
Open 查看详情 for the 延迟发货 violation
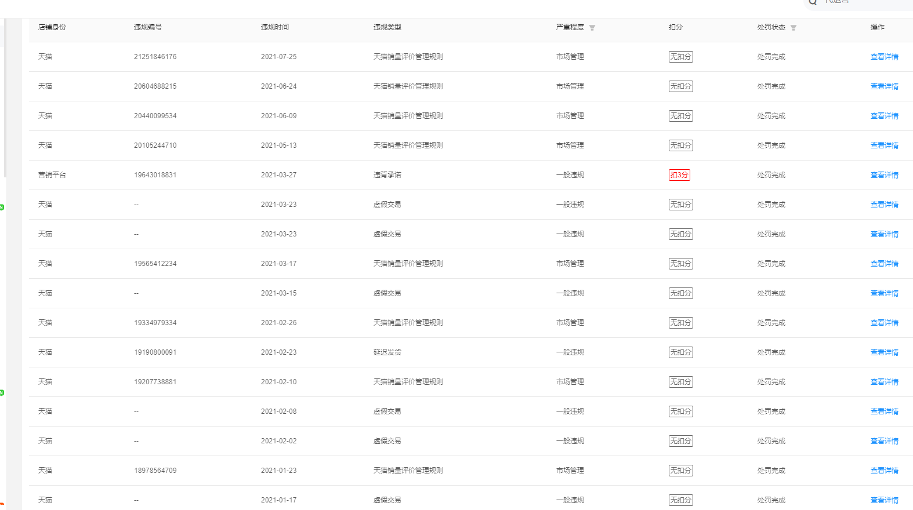pyautogui.click(x=884, y=352)
